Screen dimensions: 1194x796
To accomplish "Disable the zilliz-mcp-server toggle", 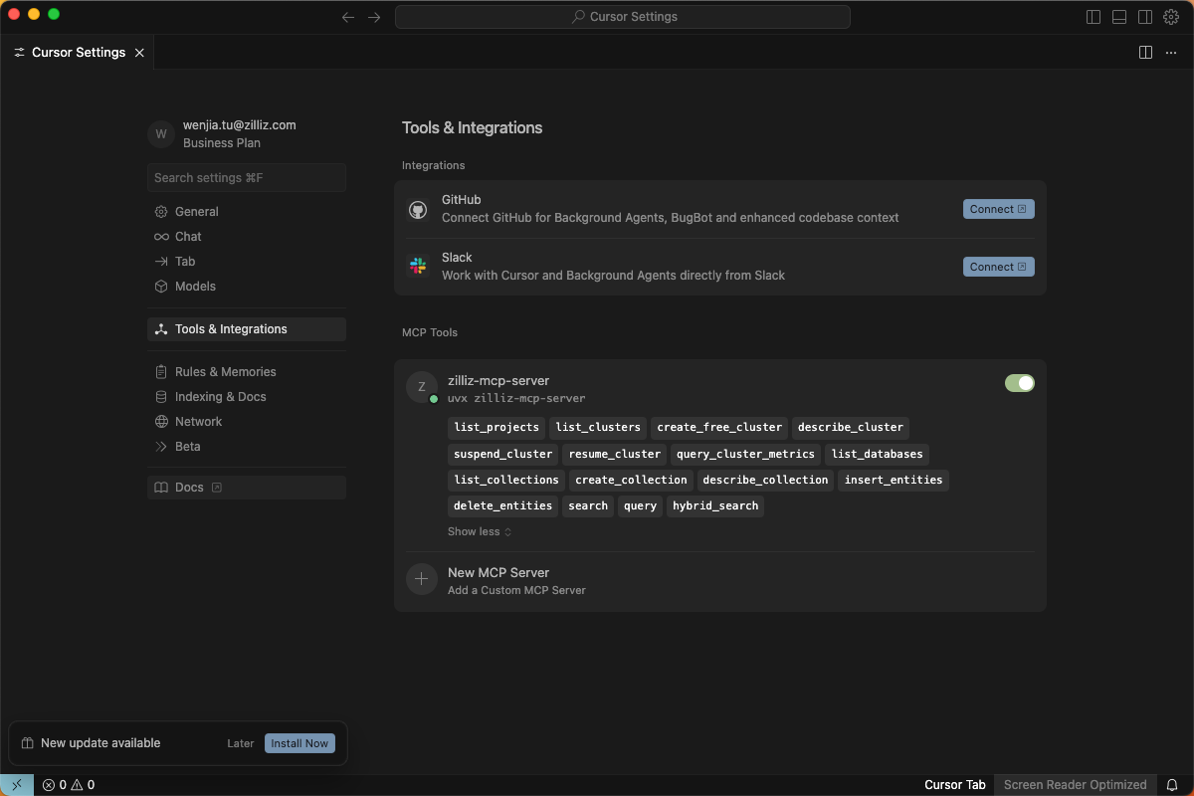I will (x=1019, y=383).
